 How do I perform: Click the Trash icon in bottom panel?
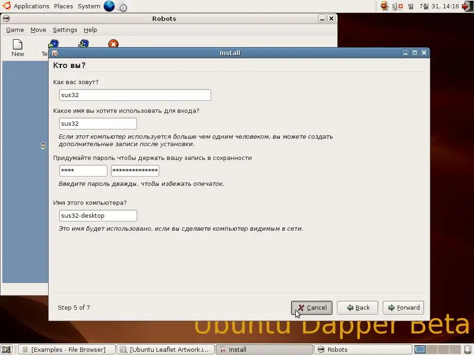[x=468, y=349]
